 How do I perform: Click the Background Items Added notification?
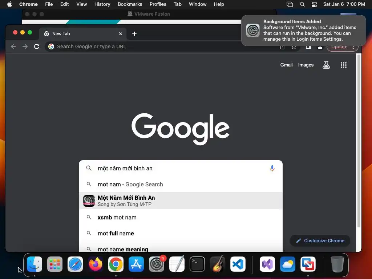coord(304,31)
